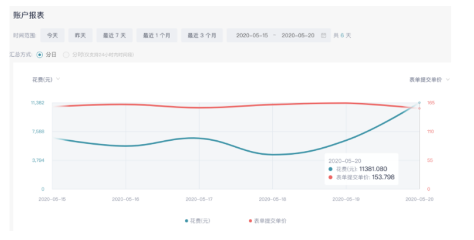The width and height of the screenshot is (474, 240).
Task: Click the 2020-05-15 x-axis label
Action: coord(52,199)
